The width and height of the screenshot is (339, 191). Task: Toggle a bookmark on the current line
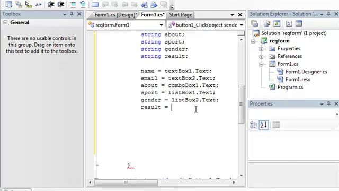click(x=95, y=4)
